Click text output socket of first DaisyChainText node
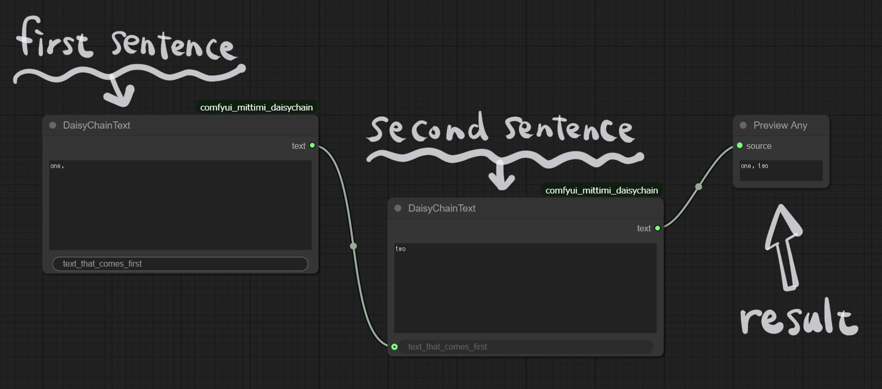Image resolution: width=882 pixels, height=389 pixels. point(312,145)
